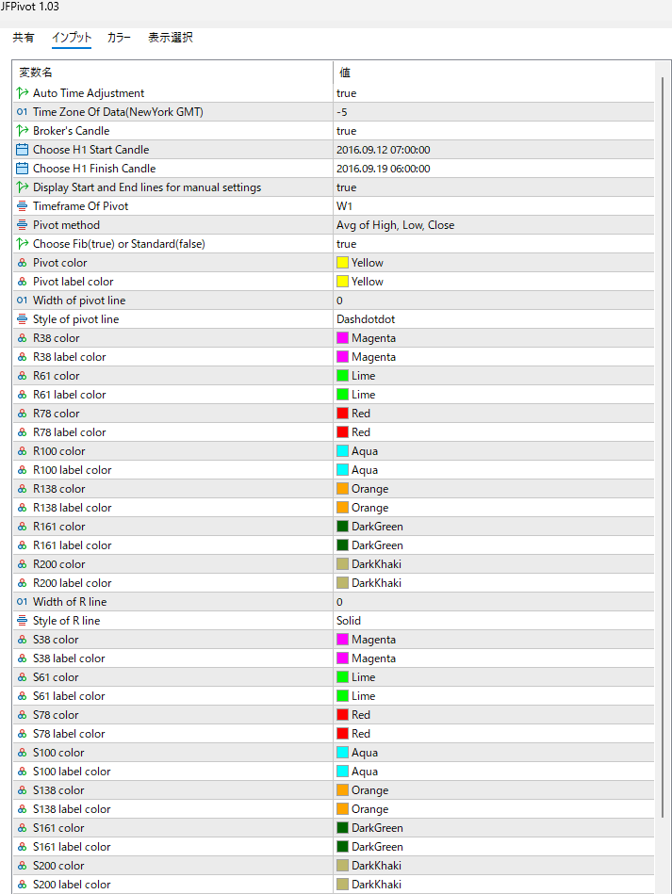Open the カラー tab

click(x=119, y=38)
